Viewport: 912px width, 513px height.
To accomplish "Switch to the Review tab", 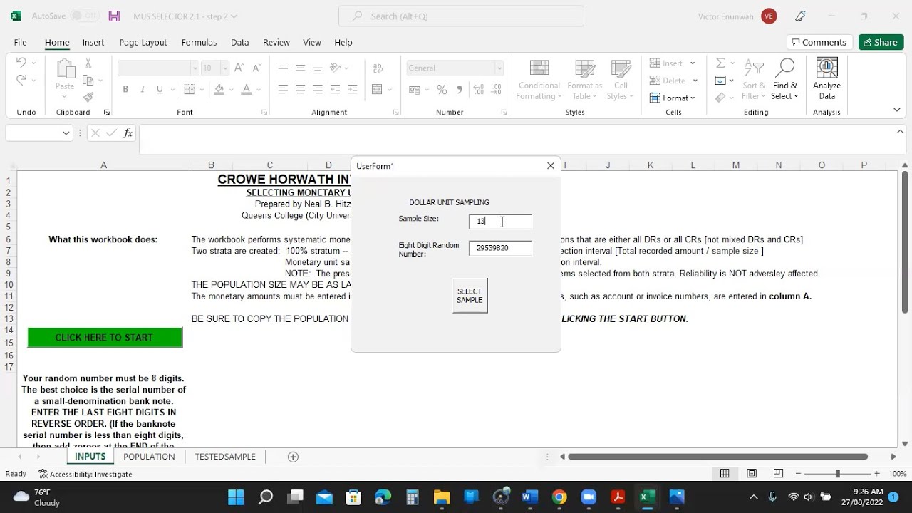I will point(276,42).
